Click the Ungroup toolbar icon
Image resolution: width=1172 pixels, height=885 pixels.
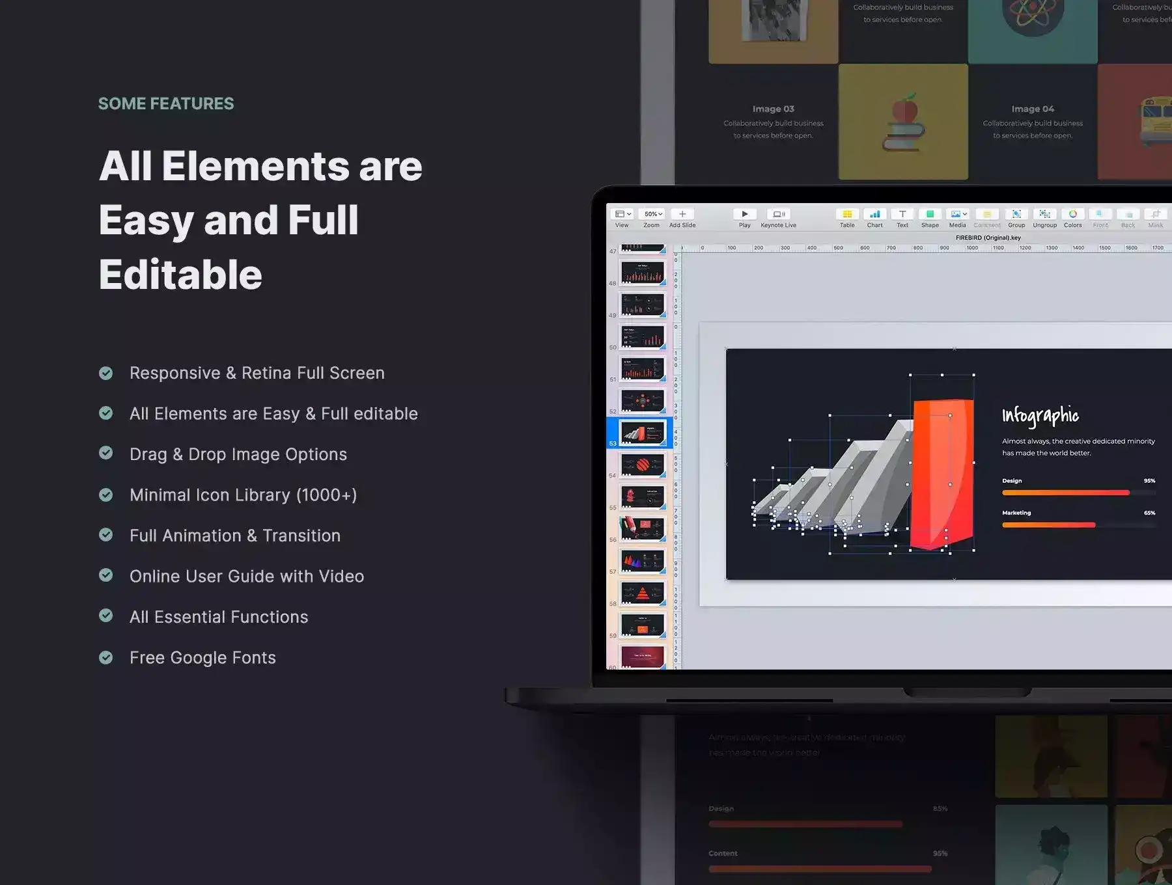pos(1044,214)
